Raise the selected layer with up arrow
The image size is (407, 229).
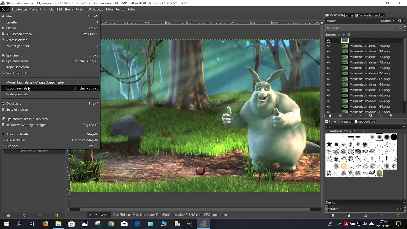350,115
